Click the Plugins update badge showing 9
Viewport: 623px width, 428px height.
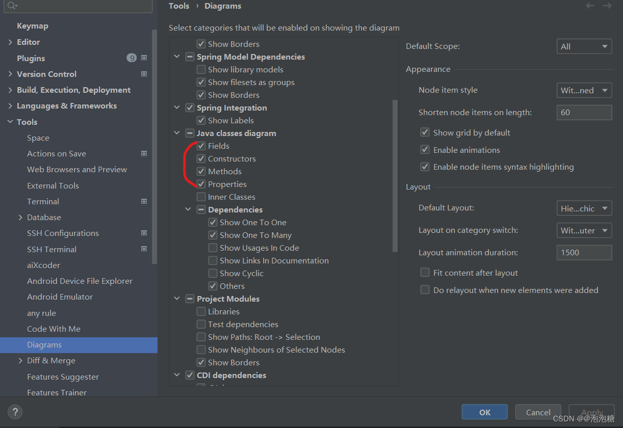[x=132, y=58]
